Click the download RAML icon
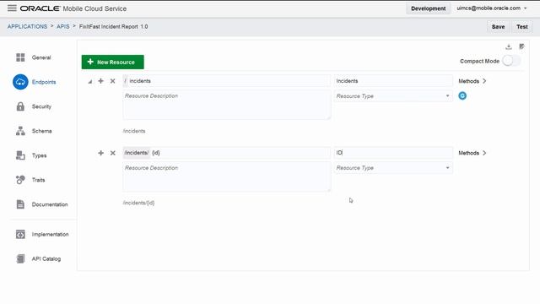Screen dimensions: 540x304 coord(509,47)
